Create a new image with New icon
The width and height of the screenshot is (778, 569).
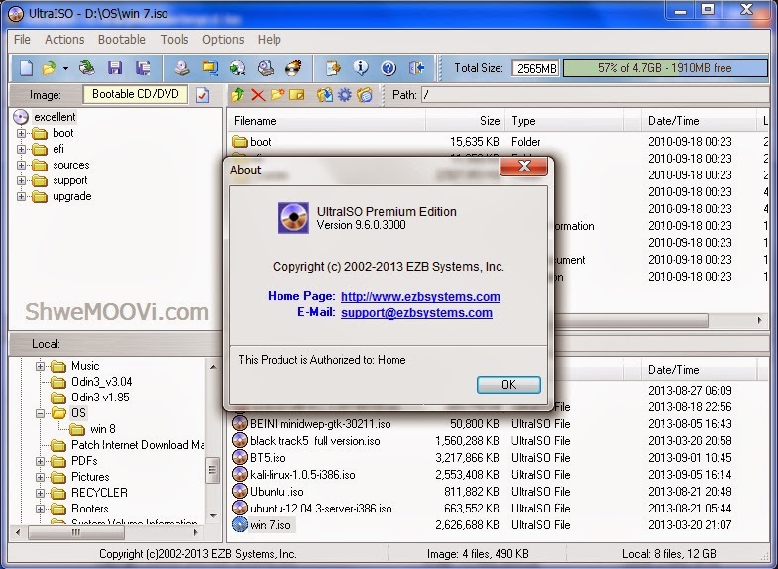coord(26,68)
